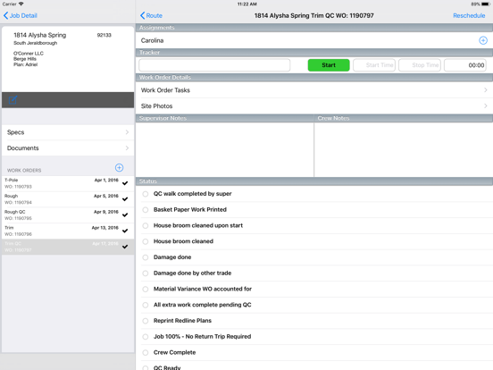This screenshot has width=493, height=370.
Task: Tap the checkmark beside the Trim work order
Action: click(x=125, y=231)
